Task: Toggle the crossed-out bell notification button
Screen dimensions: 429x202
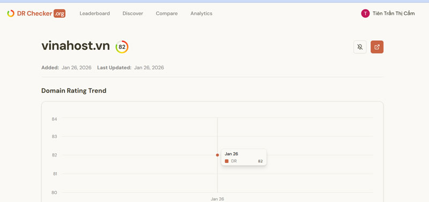Action: 360,47
